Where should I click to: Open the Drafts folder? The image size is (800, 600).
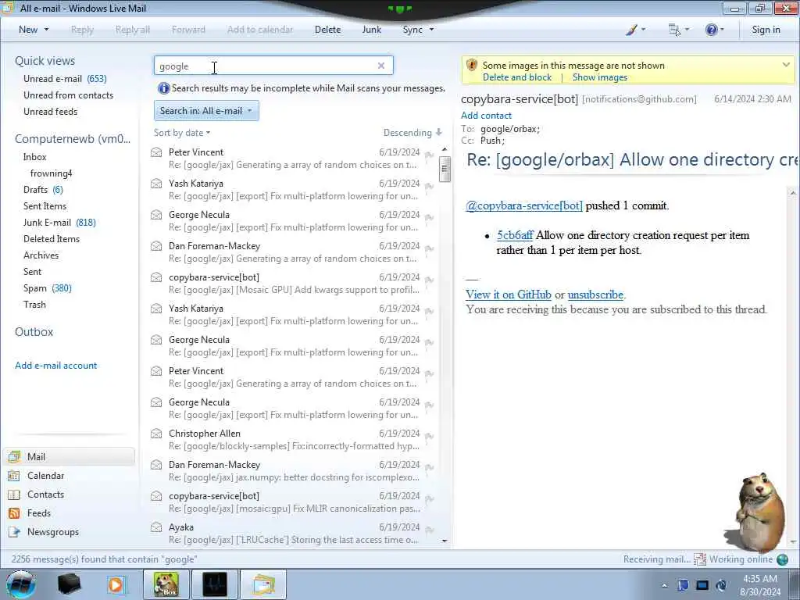click(x=43, y=190)
